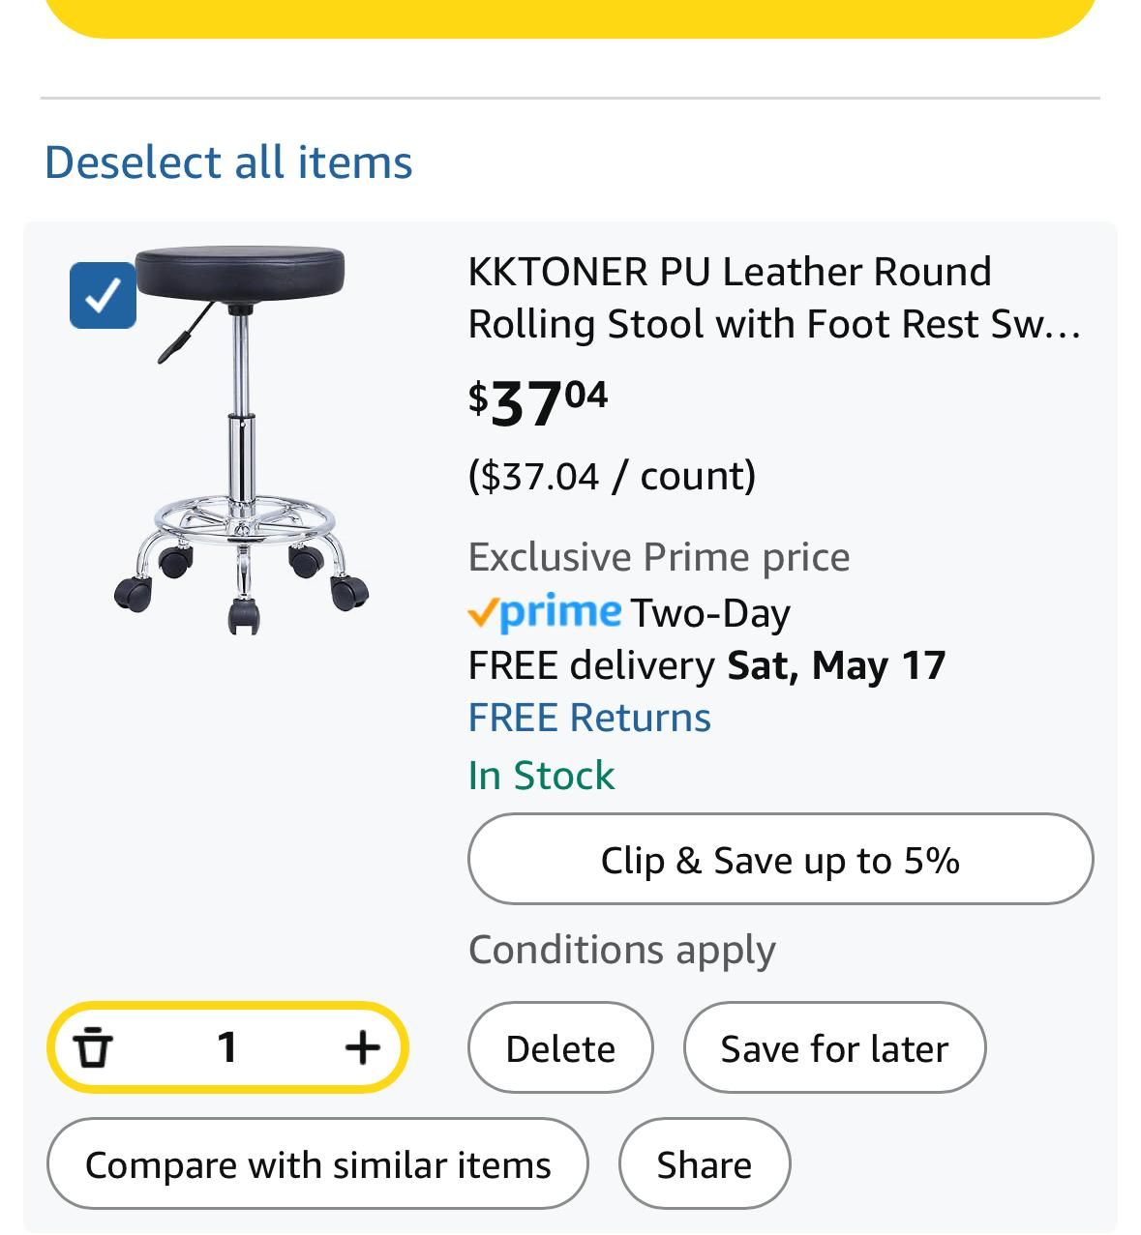The height and width of the screenshot is (1235, 1141).
Task: Tap the Sat, May 17 delivery date
Action: point(836,665)
